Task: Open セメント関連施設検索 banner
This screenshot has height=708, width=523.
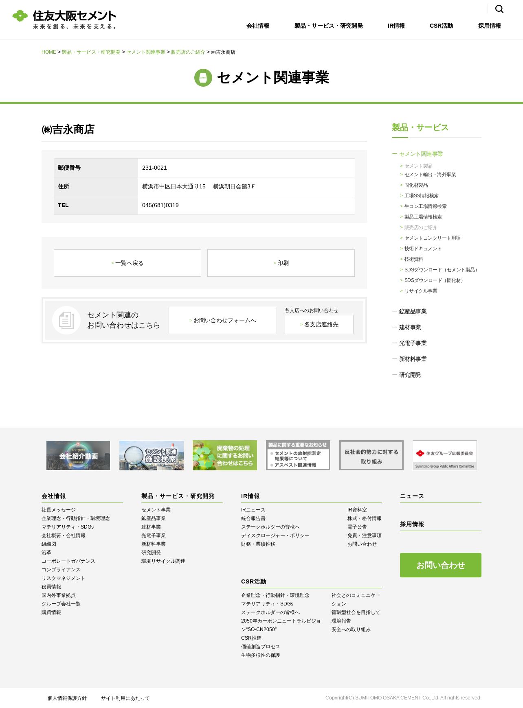Action: coord(152,455)
